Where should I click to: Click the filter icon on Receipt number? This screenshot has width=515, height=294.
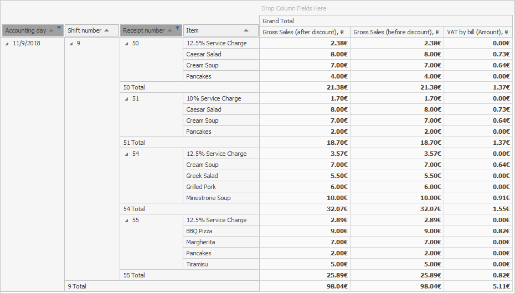(x=177, y=28)
